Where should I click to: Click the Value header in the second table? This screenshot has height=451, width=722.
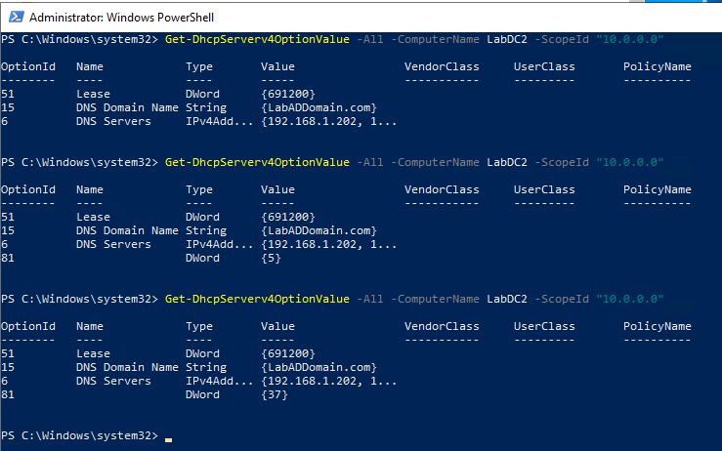(277, 189)
